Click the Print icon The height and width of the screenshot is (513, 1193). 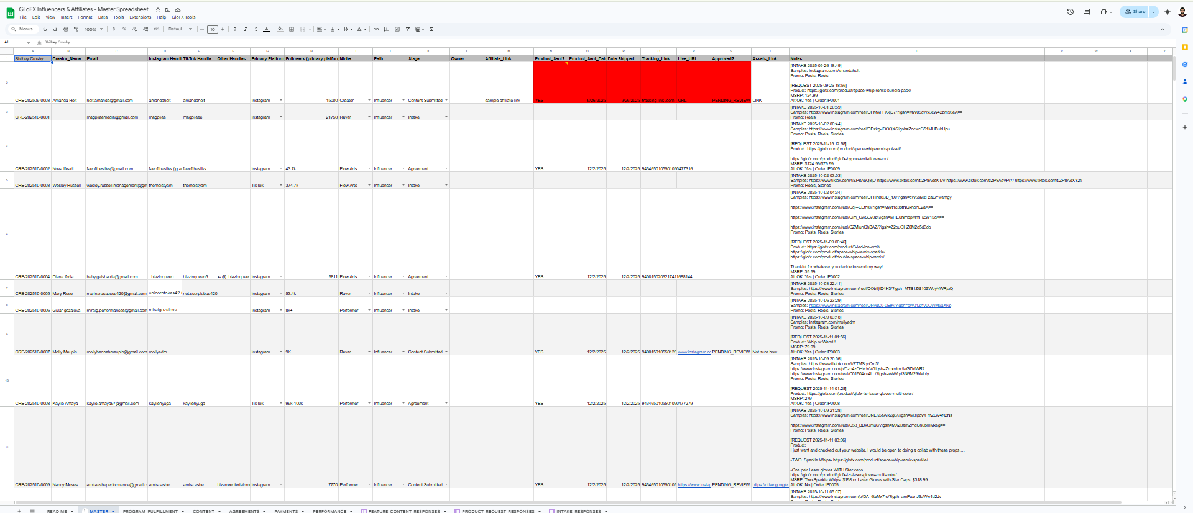click(x=66, y=29)
